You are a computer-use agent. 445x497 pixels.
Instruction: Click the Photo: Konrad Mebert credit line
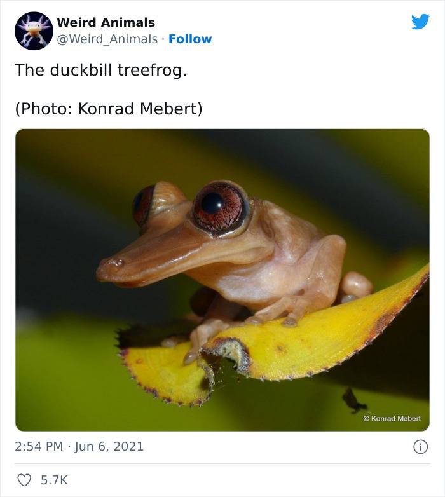click(x=109, y=109)
